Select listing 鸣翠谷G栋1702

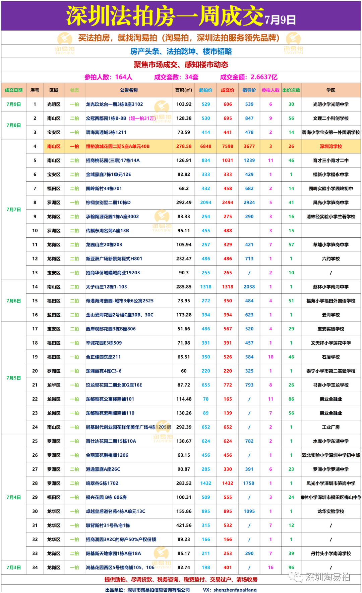[102, 484]
